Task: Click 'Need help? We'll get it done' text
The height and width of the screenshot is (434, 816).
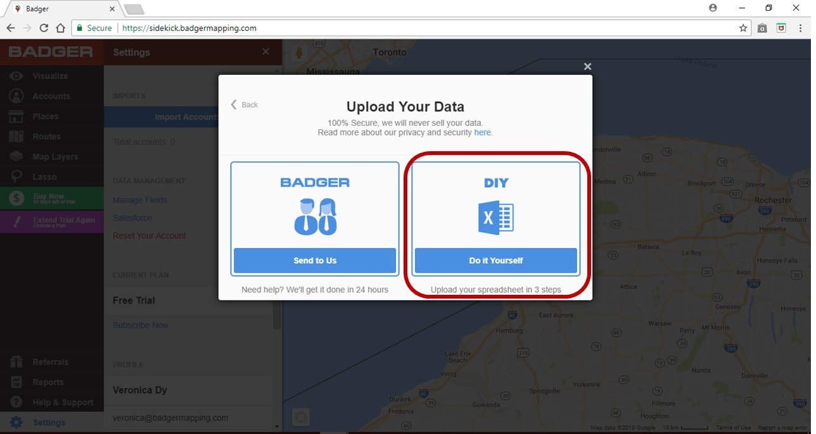Action: tap(315, 290)
